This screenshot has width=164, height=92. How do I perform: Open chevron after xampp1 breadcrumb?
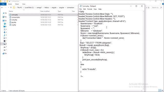(x=43, y=7)
